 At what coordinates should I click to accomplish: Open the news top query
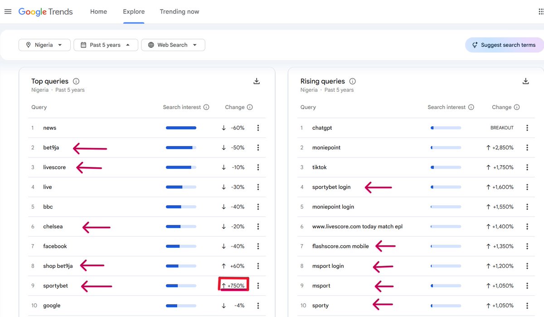[50, 128]
